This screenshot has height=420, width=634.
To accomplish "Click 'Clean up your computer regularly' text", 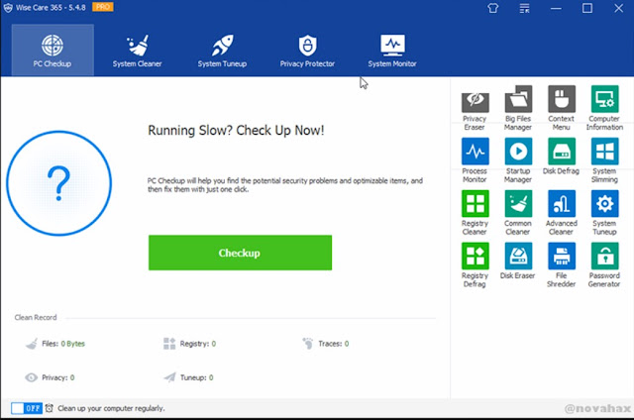I will tap(111, 408).
